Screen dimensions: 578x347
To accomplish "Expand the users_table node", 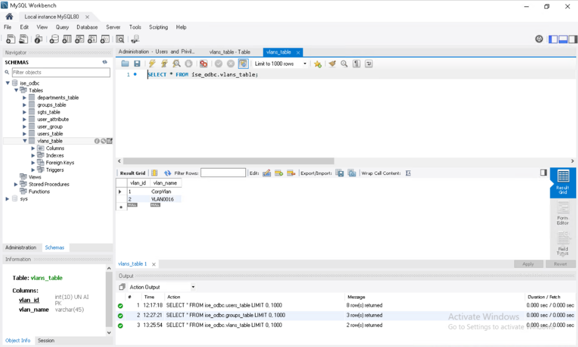I will pos(24,133).
